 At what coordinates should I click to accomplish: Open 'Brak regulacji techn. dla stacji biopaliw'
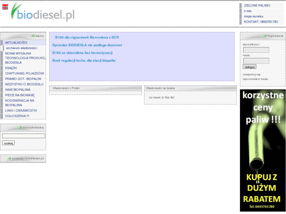tap(84, 60)
